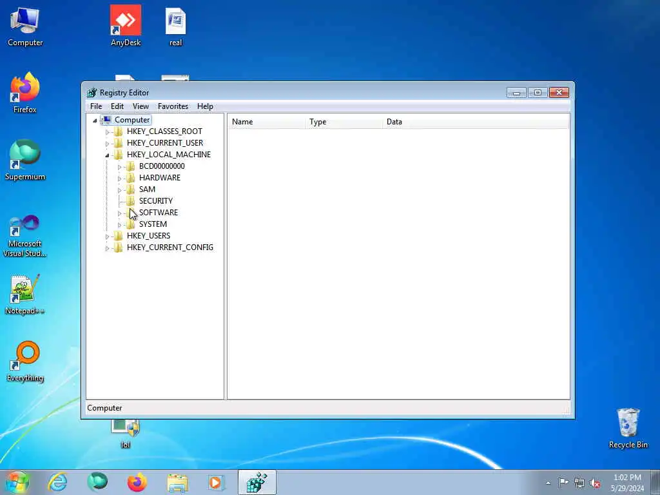Expand HKEY_CURRENT_USER with its arrow
The height and width of the screenshot is (495, 660).
point(107,144)
